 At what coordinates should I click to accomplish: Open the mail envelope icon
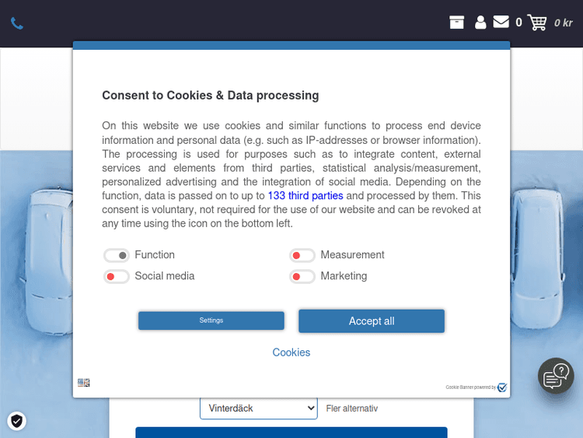click(x=501, y=22)
